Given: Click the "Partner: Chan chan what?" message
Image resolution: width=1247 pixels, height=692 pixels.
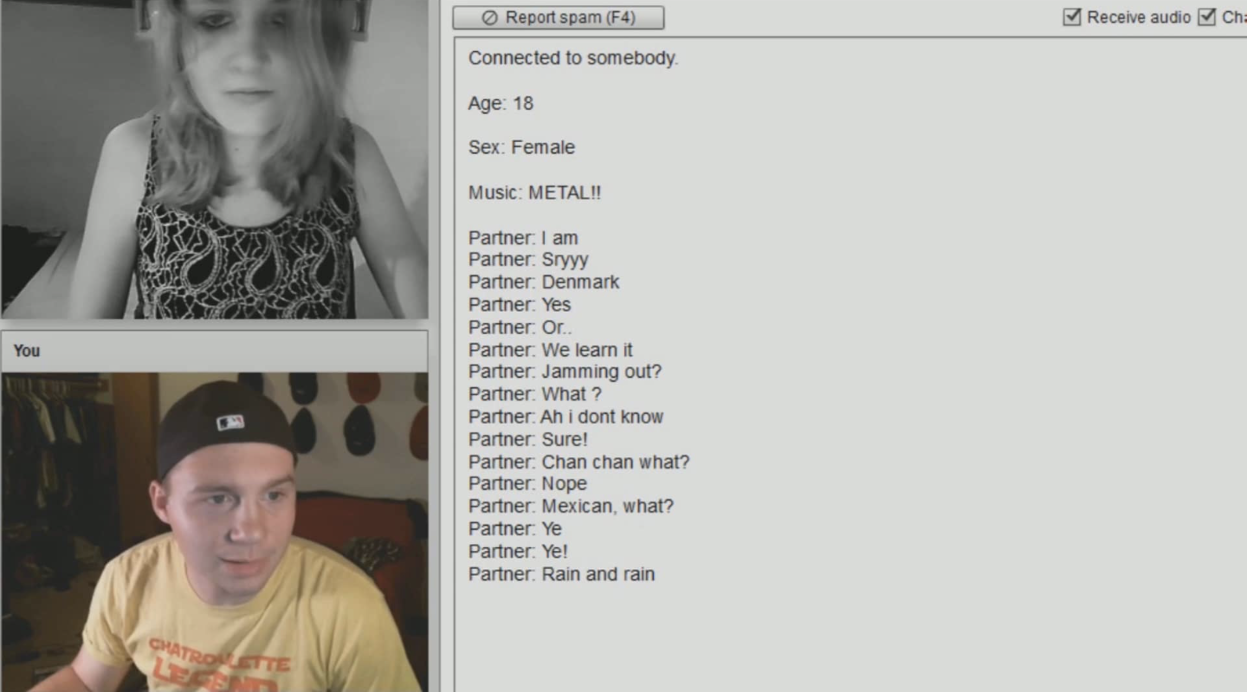Looking at the screenshot, I should click(x=578, y=462).
